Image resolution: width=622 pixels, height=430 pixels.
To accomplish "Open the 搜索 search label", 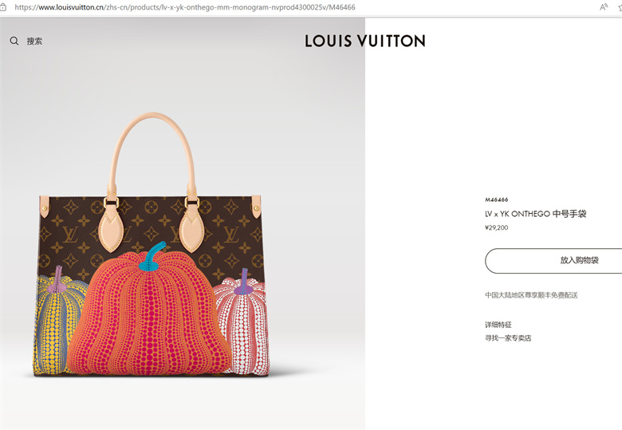I will 34,41.
